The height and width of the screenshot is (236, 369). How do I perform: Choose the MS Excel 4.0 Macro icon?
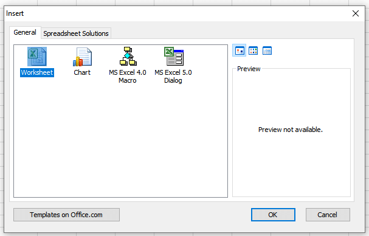tap(128, 56)
